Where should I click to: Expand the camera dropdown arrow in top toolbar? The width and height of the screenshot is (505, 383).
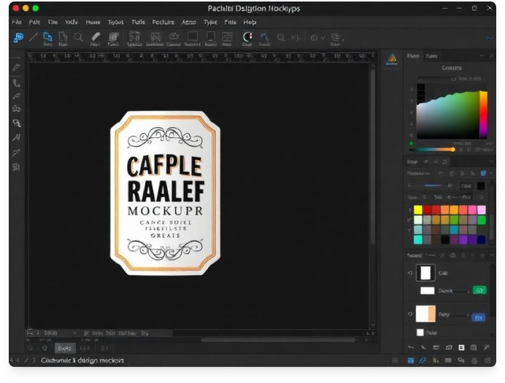tap(324, 37)
